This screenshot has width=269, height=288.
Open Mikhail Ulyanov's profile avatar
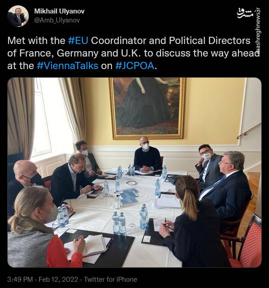pos(18,16)
